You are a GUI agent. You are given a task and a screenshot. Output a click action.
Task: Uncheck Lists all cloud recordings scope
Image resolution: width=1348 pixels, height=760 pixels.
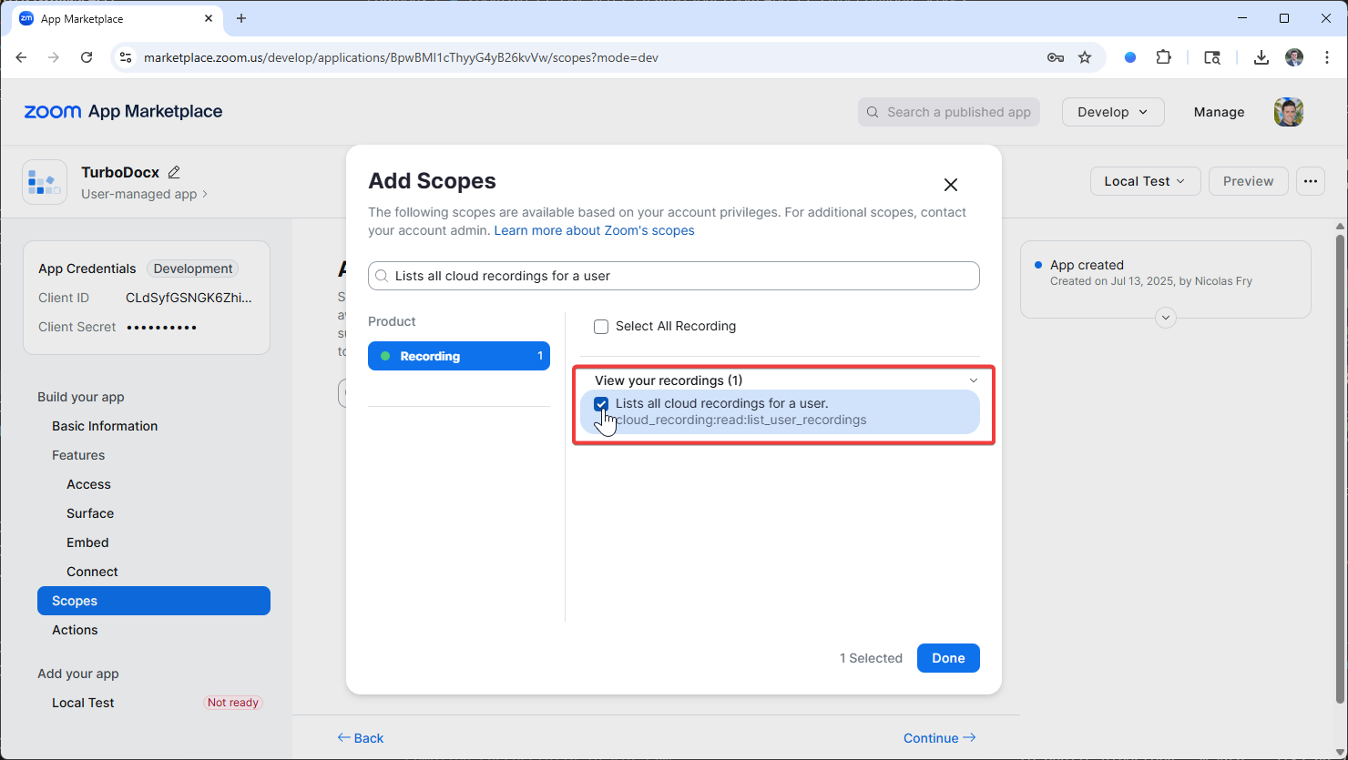click(x=601, y=404)
